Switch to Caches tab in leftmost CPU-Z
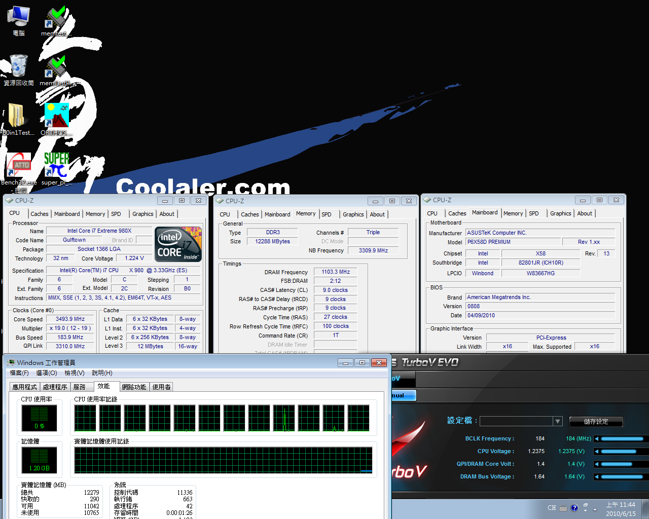 click(x=40, y=214)
